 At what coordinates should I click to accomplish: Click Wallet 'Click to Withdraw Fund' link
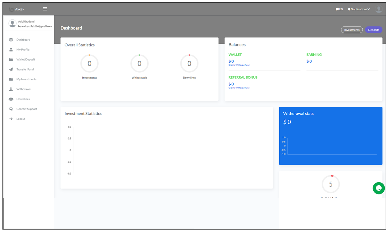[x=239, y=65]
